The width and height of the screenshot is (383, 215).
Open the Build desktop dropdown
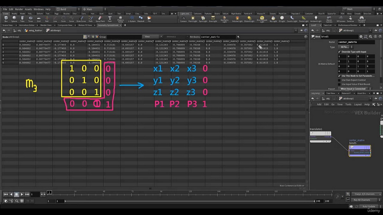[x=68, y=9]
